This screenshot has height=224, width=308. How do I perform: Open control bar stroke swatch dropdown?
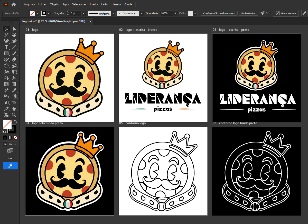click(x=49, y=13)
